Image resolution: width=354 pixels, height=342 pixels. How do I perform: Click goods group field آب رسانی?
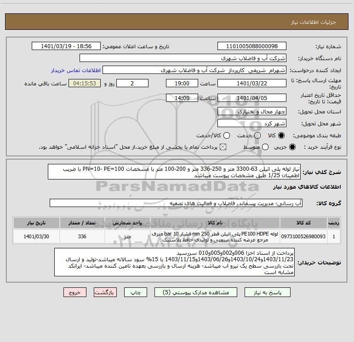pyautogui.click(x=176, y=203)
